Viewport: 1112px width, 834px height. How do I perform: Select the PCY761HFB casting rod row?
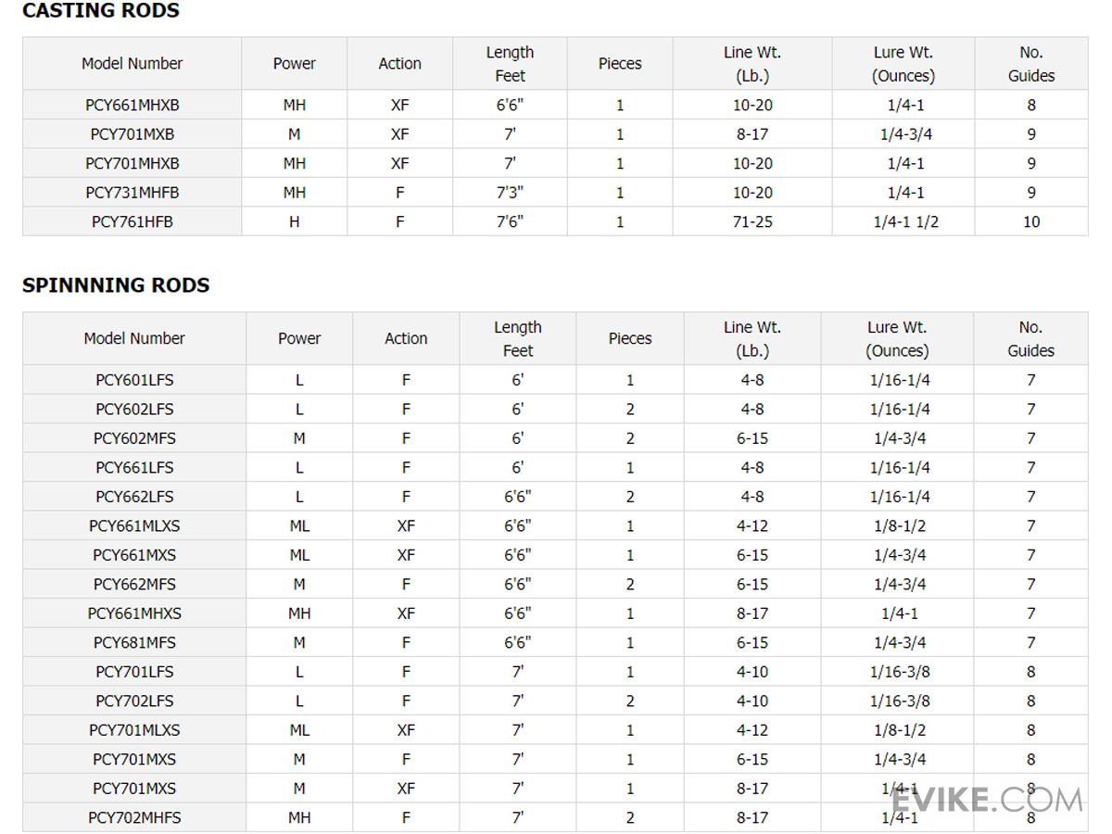pyautogui.click(x=555, y=221)
